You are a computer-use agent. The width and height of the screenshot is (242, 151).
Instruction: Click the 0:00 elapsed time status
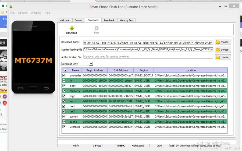159,145
